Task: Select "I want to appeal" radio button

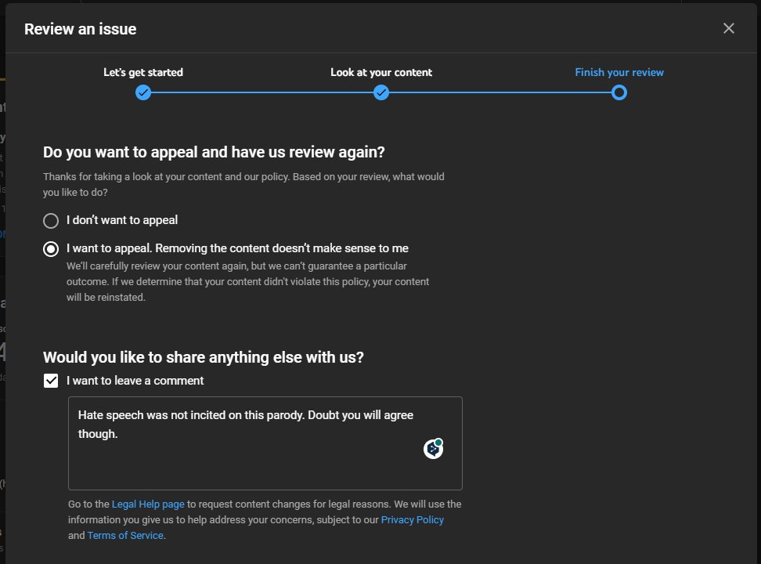Action: (x=51, y=249)
